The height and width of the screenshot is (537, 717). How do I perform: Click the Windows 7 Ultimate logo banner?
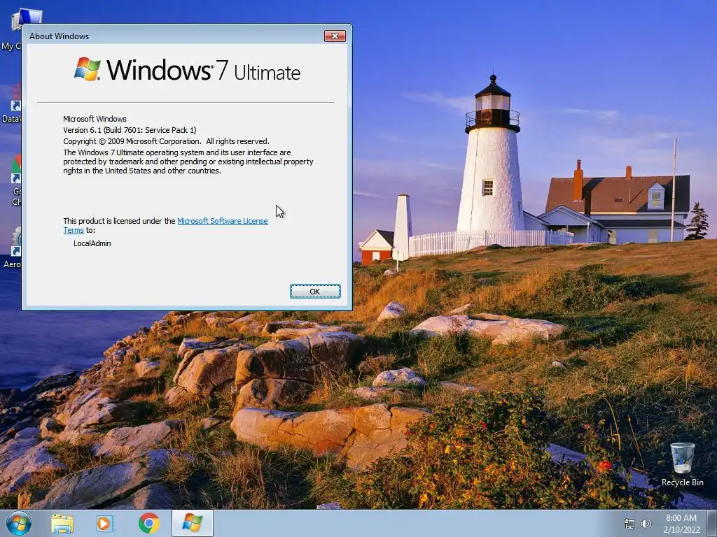(x=187, y=70)
